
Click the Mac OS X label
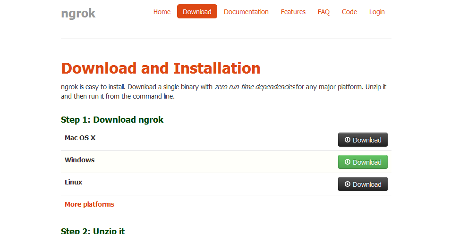click(80, 138)
